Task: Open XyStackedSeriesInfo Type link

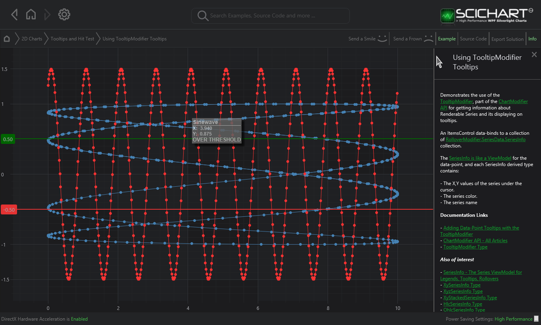Action: click(x=470, y=298)
